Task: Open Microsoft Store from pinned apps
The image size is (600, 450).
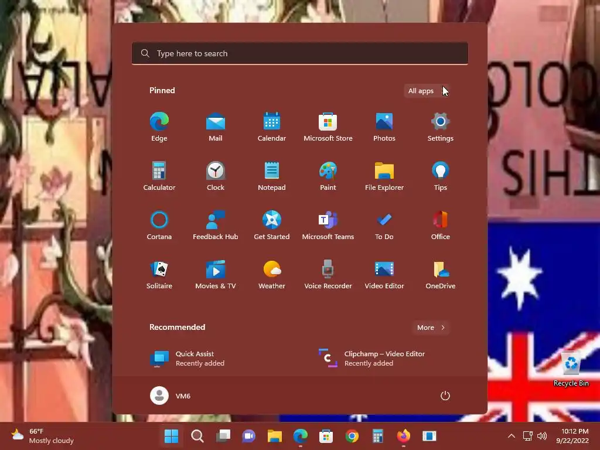Action: [x=328, y=127]
